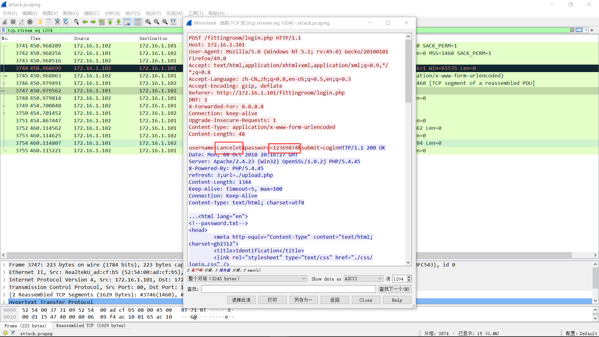The image size is (599, 337).
Task: Clear the display filter X icon
Action: coord(572,30)
